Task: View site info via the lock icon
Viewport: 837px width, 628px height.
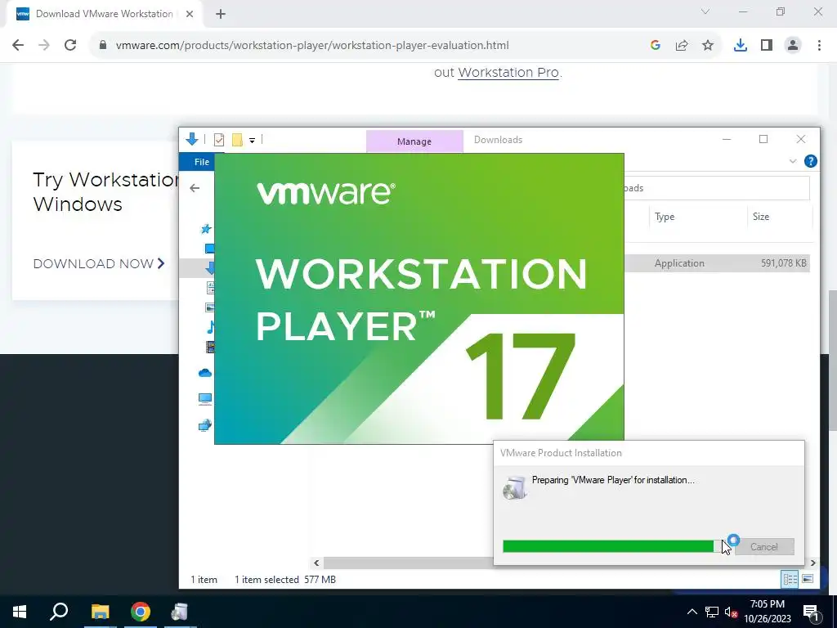Action: [103, 46]
